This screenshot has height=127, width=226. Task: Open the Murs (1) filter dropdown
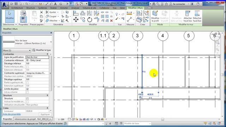pyautogui.click(x=30, y=50)
